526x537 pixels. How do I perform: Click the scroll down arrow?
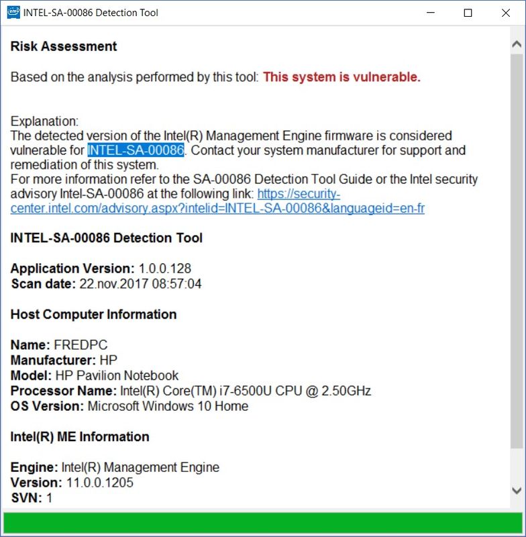click(x=517, y=490)
